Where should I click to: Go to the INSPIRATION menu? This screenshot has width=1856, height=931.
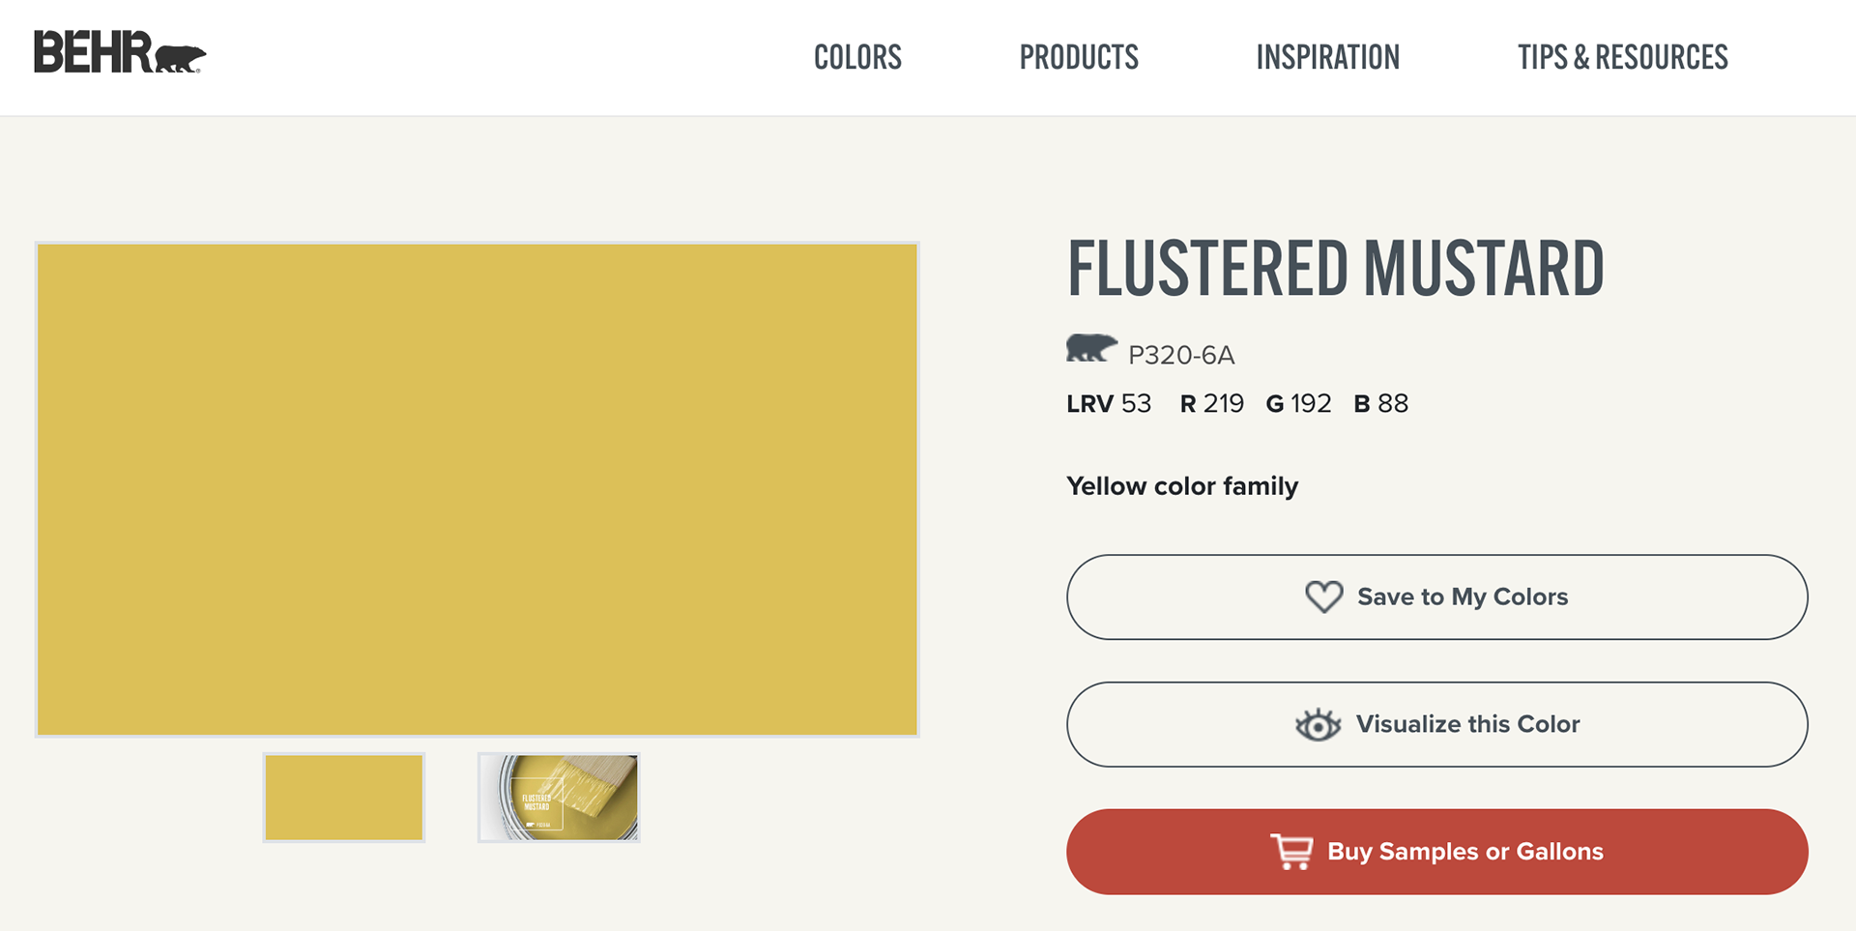click(x=1327, y=58)
